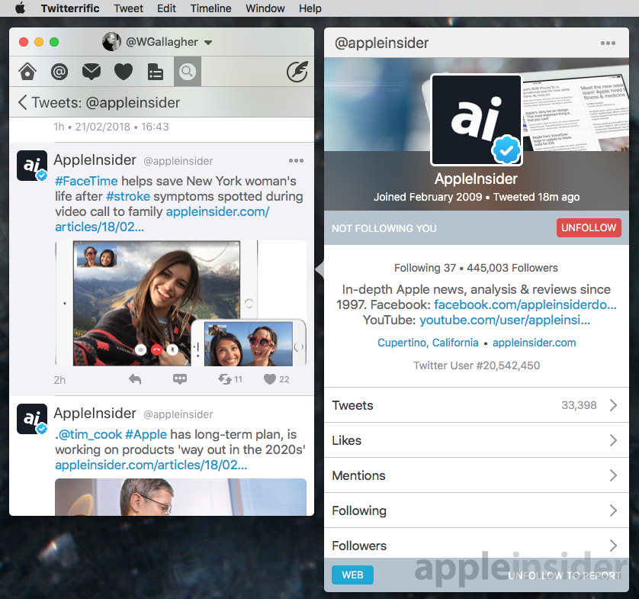Viewport: 639px width, 599px height.
Task: Open the Tweet menu
Action: click(x=128, y=8)
